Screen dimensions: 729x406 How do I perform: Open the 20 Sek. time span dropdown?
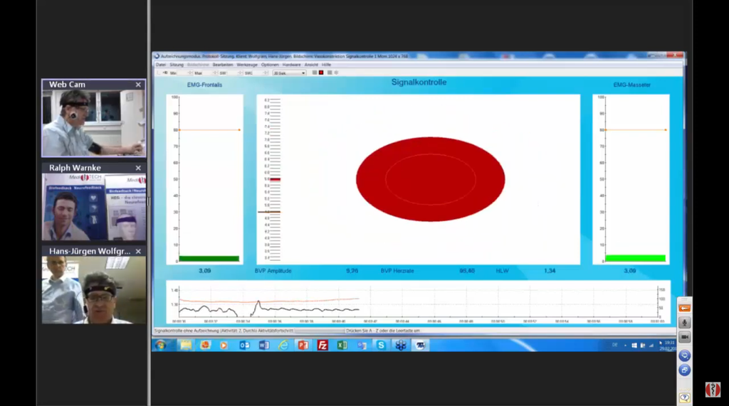[289, 73]
